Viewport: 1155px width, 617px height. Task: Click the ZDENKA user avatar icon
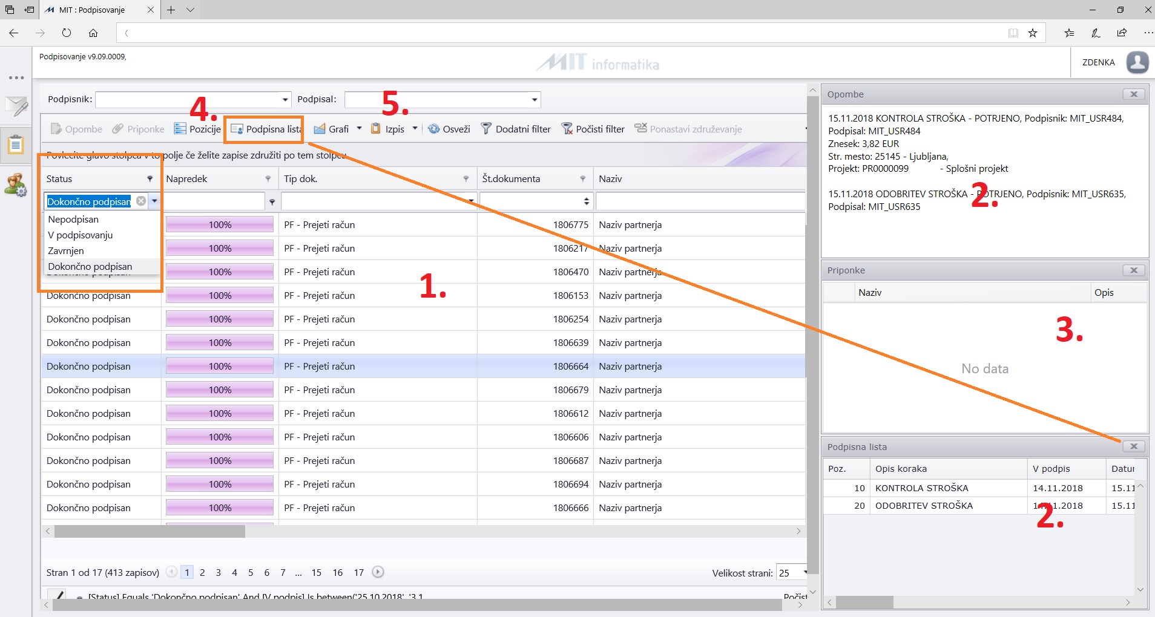click(1137, 62)
